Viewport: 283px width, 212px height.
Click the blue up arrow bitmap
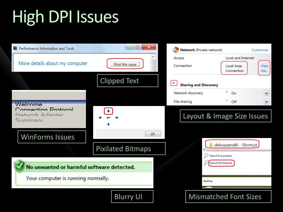pyautogui.click(x=108, y=111)
